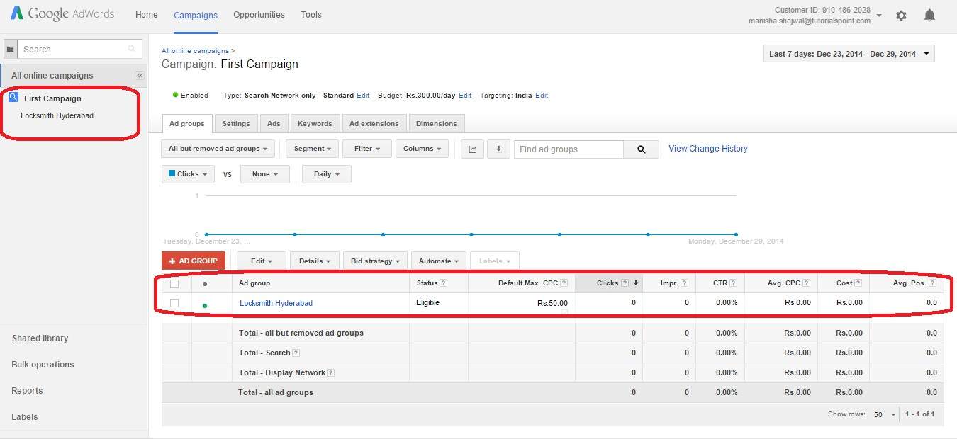This screenshot has width=957, height=439.
Task: Click the magnifier to search ad groups
Action: click(x=641, y=149)
